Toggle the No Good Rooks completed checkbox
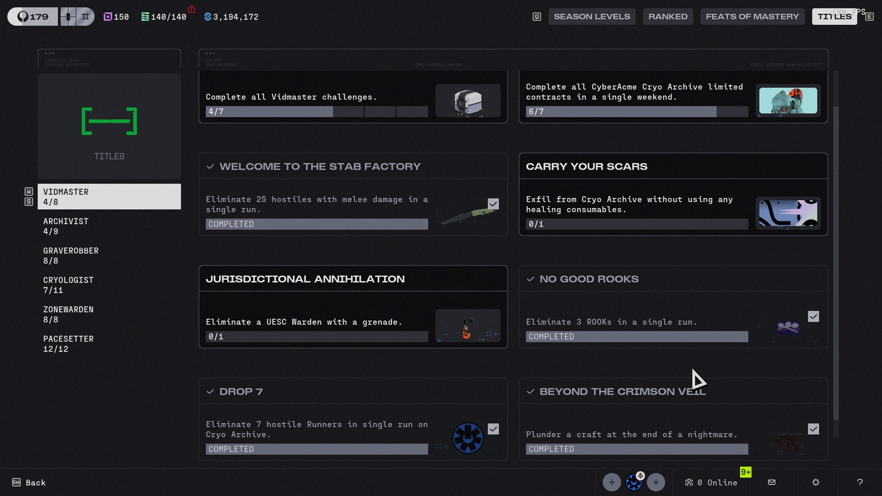The height and width of the screenshot is (496, 882). pyautogui.click(x=814, y=316)
